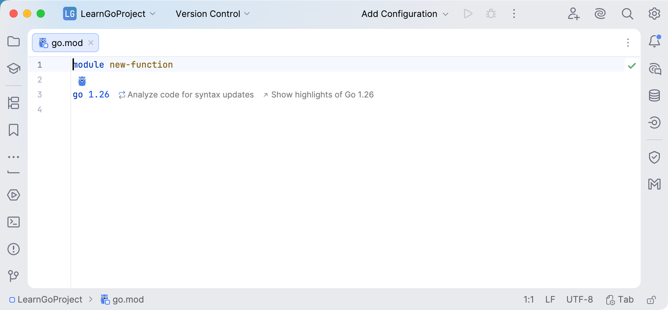The image size is (668, 310).
Task: Expand the Add Configuration dropdown
Action: tap(405, 14)
